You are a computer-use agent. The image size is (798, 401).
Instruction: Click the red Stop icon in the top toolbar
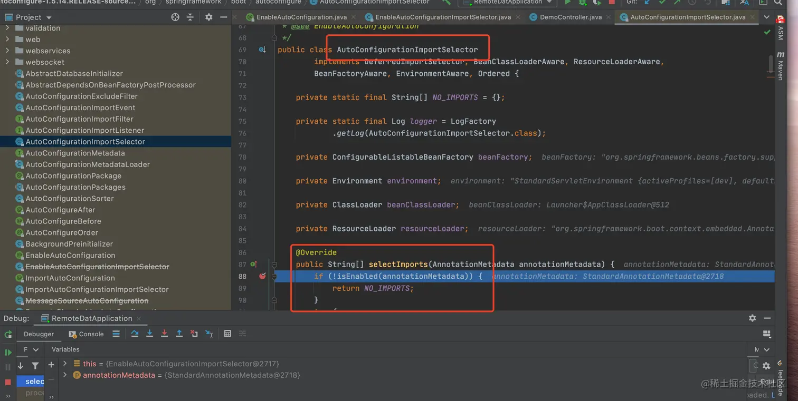[x=612, y=3]
